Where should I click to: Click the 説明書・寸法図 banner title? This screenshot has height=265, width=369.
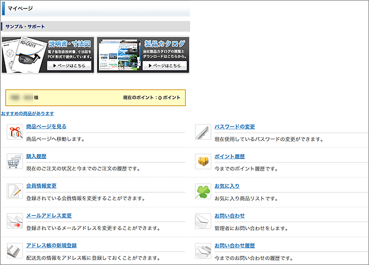(69, 44)
